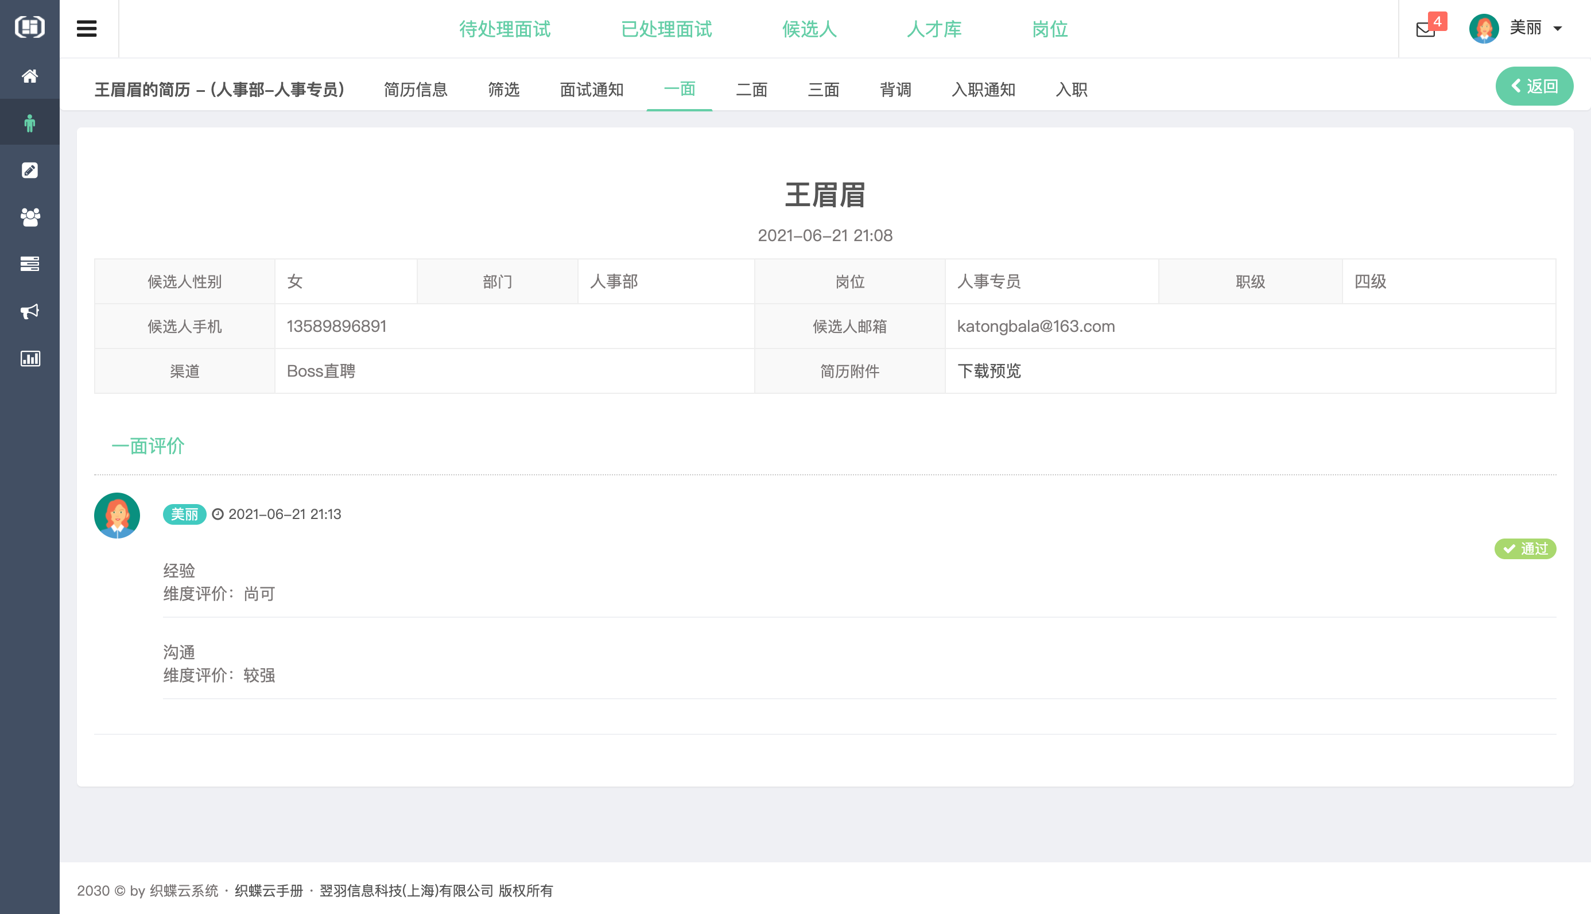Open the clock timestamp next to 美丽 tag
This screenshot has width=1591, height=914.
[218, 513]
